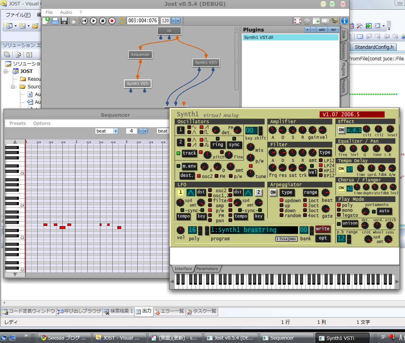Image resolution: width=405 pixels, height=343 pixels.
Task: Click the Play button in Jost transport
Action: click(x=93, y=21)
